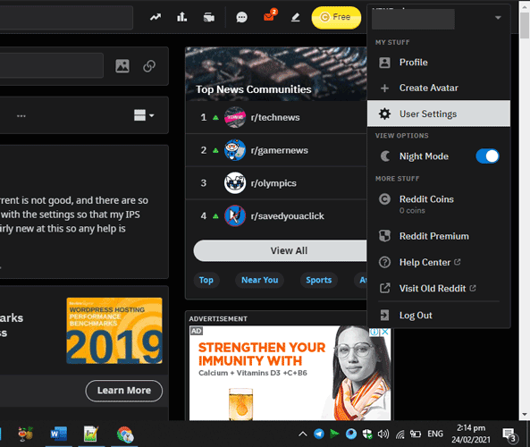Select the Near You category pill

(259, 280)
